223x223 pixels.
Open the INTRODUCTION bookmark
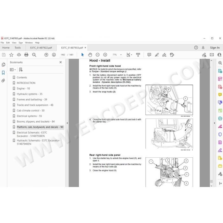click(26, 83)
